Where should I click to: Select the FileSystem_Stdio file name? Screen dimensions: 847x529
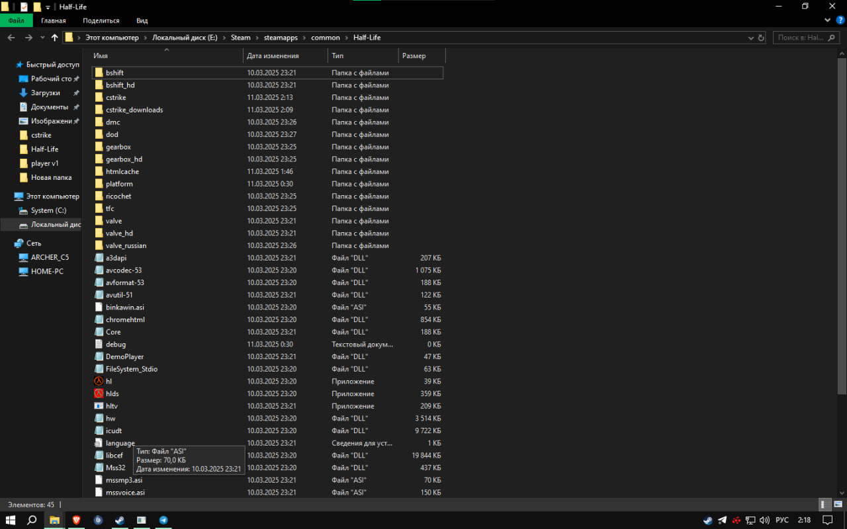[132, 369]
